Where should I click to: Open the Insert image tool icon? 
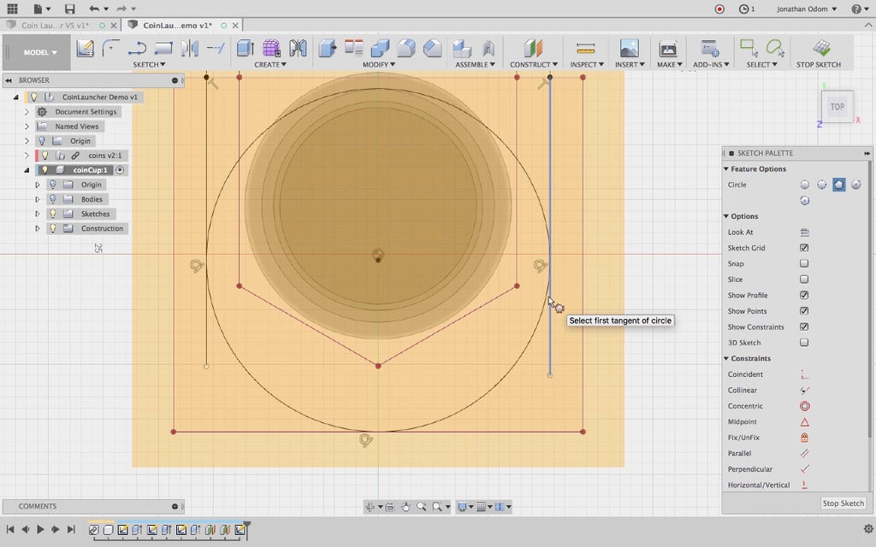(629, 49)
